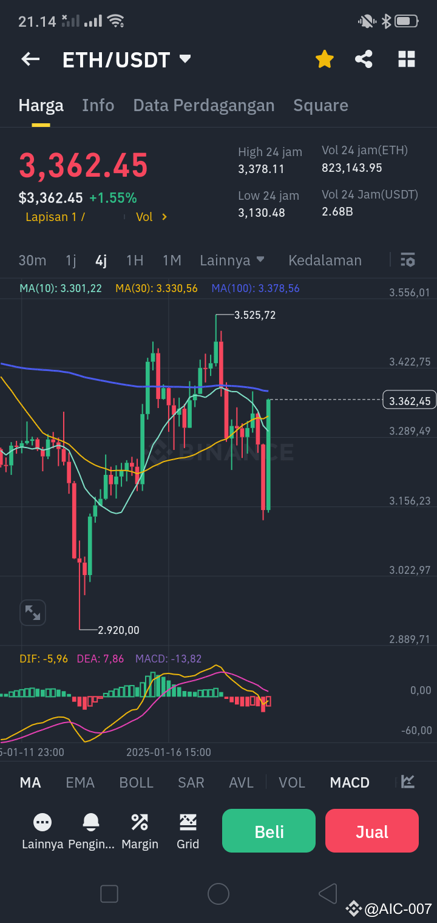Open the ETH/USDT favorites star
The width and height of the screenshot is (437, 923).
tap(324, 59)
